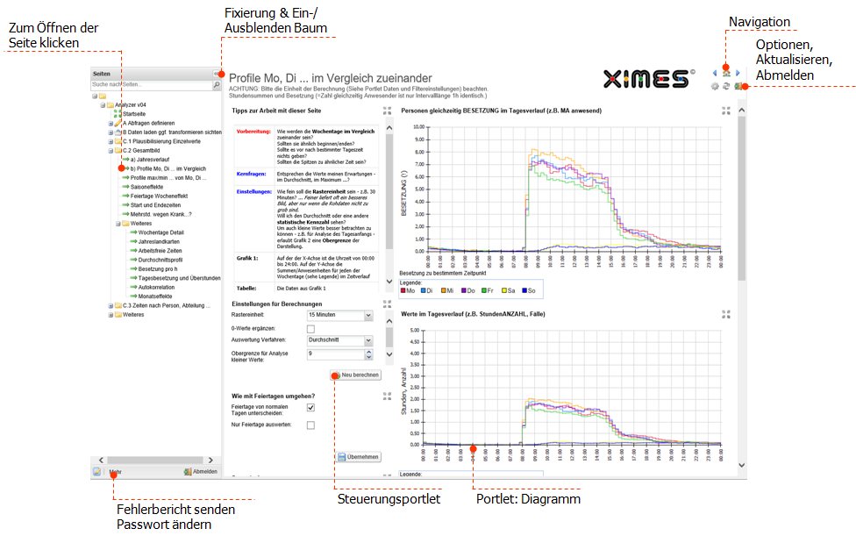This screenshot has width=856, height=550.
Task: Click folder icon of C.1 Plausibilisierung Einzelwerte
Action: [x=118, y=141]
